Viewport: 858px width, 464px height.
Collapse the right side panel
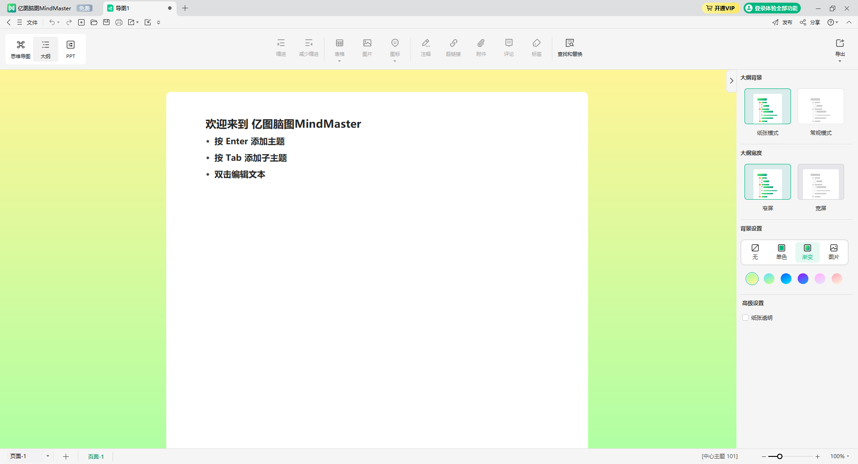[x=732, y=81]
